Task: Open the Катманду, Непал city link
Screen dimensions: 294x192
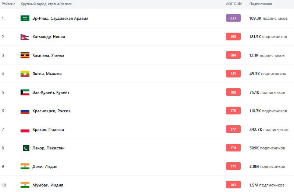Action: 49,37
